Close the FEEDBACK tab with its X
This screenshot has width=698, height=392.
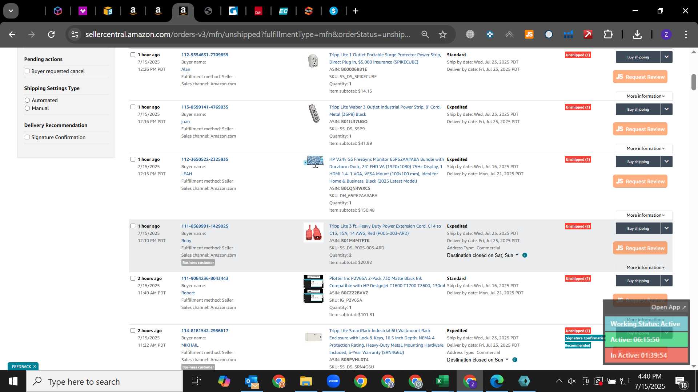coord(35,367)
